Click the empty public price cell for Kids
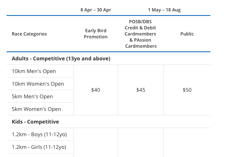Image resolution: width=228 pixels, height=157 pixels. (x=187, y=142)
